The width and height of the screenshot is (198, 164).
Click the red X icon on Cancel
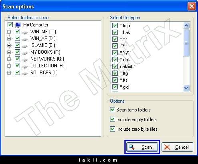(x=167, y=147)
